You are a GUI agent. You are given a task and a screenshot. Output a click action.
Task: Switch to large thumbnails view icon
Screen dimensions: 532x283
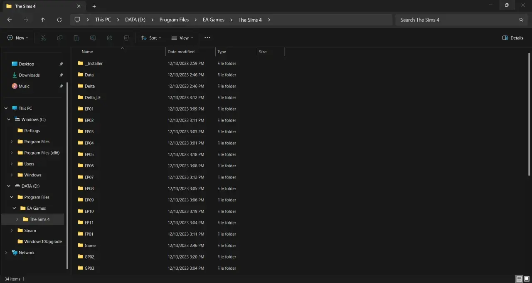(527, 279)
